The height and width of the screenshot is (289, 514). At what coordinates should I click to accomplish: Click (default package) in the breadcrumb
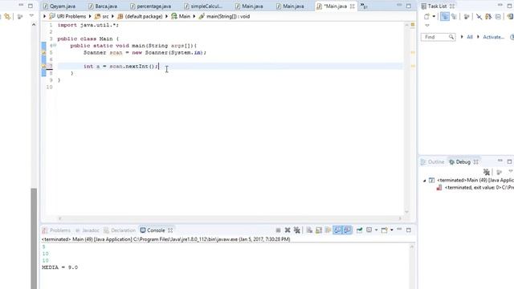point(140,16)
